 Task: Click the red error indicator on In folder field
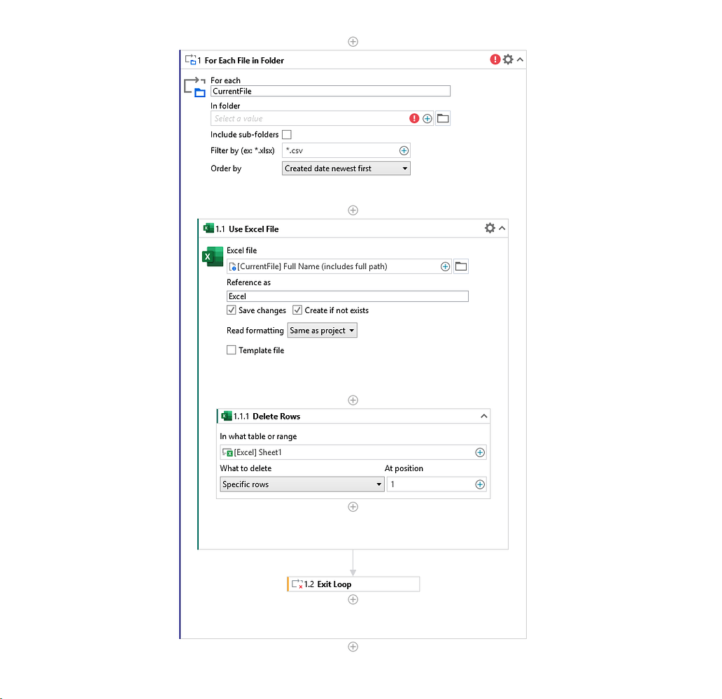414,118
